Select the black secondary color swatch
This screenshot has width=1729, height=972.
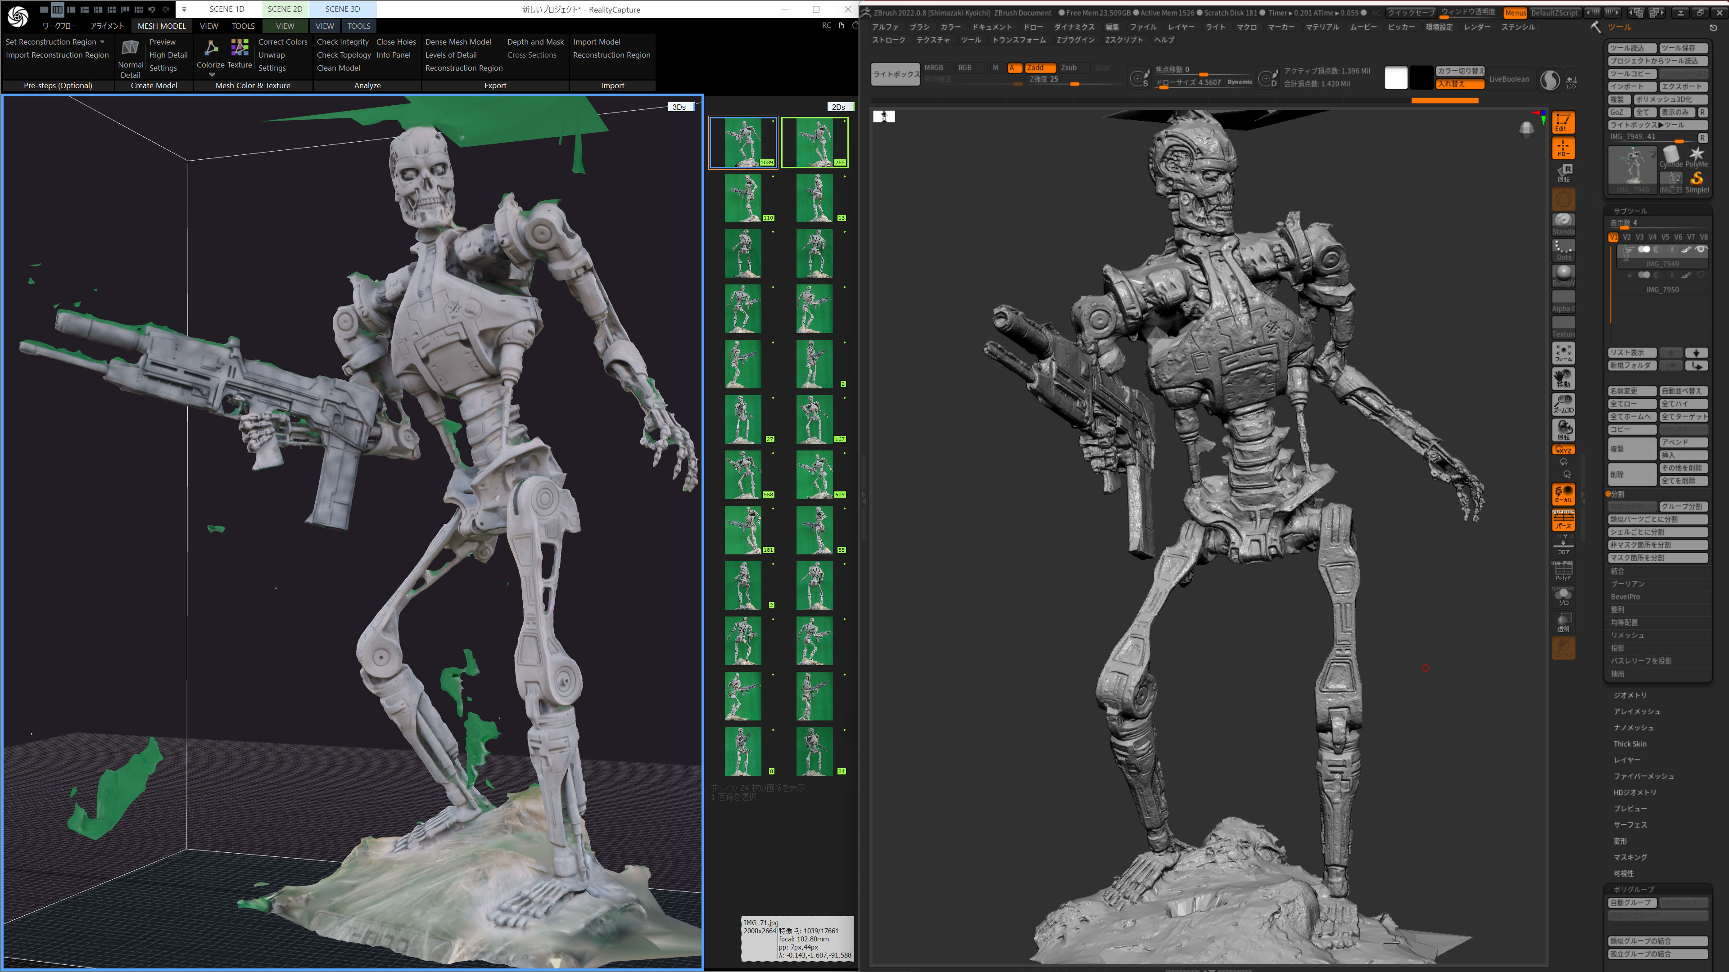click(x=1421, y=78)
